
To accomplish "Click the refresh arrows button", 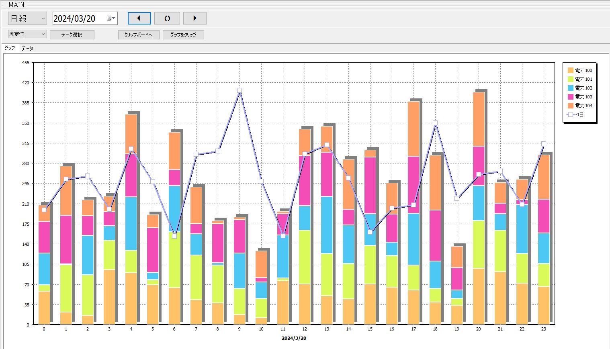I will (167, 18).
